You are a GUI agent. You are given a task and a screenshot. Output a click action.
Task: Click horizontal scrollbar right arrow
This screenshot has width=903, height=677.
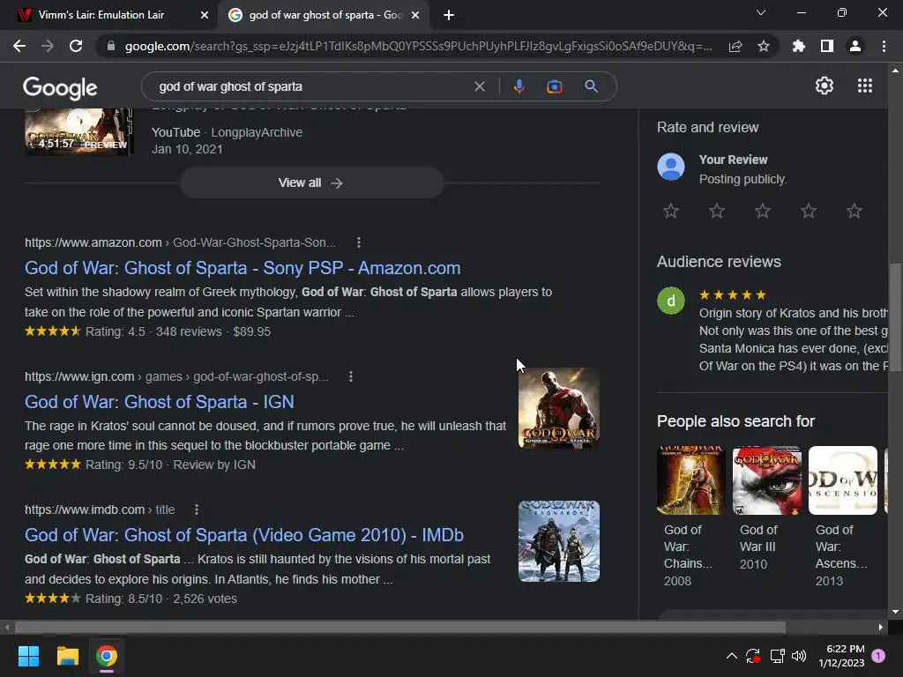881,627
